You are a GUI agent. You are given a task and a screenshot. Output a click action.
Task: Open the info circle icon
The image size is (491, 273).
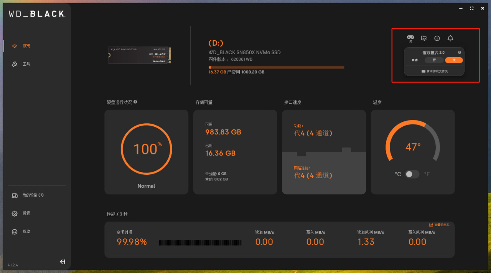point(437,38)
